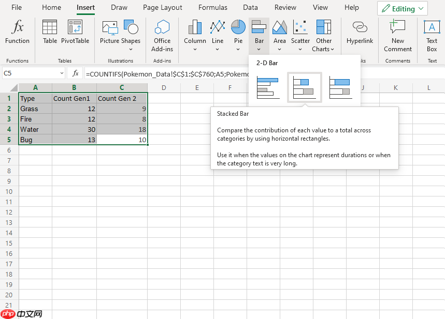Choose the 100% Stacked Bar chart thumbnail
The height and width of the screenshot is (319, 445).
(x=341, y=87)
